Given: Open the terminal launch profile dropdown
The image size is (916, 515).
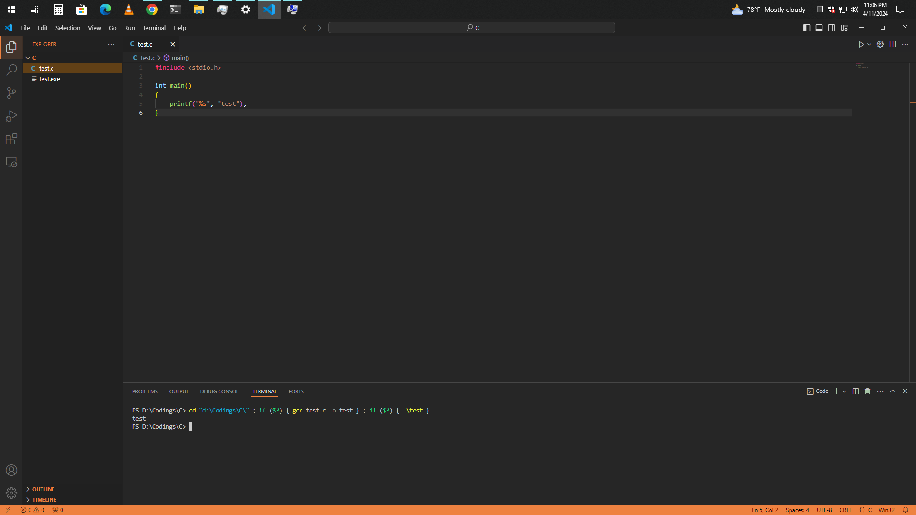Looking at the screenshot, I should 844,391.
